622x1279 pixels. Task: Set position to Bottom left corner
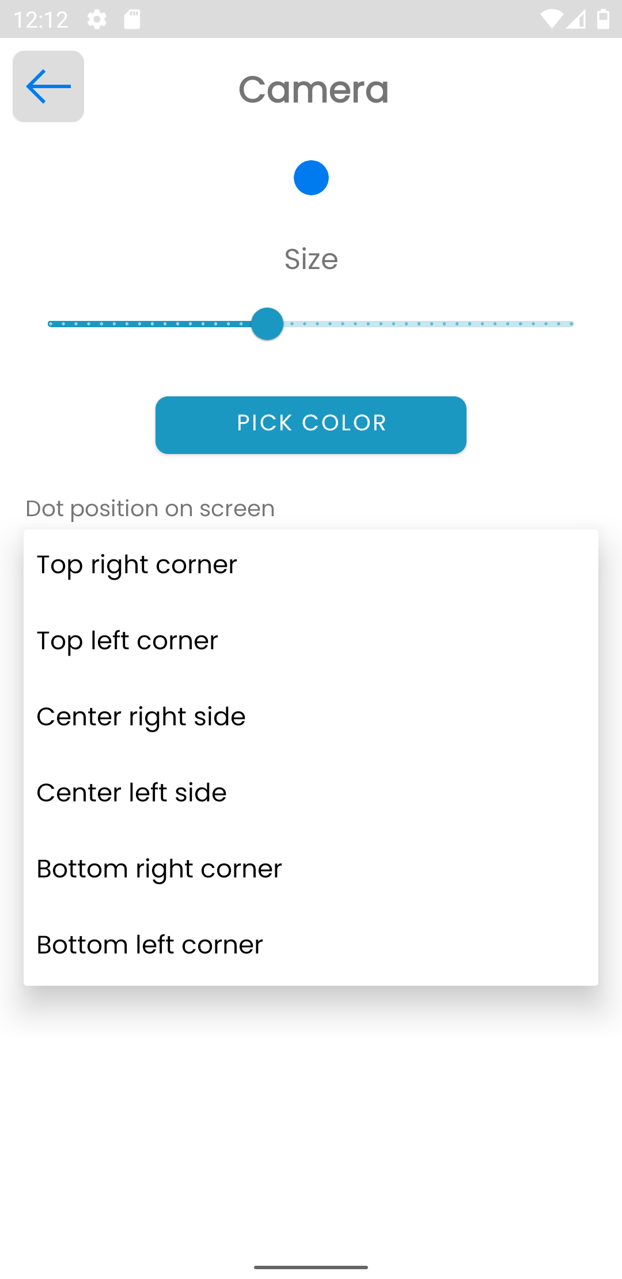coord(150,945)
